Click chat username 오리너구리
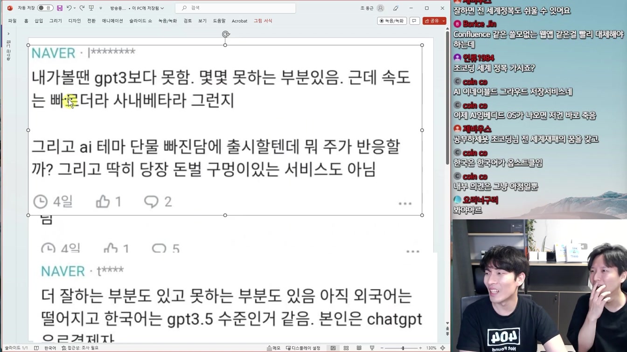Screen dimensions: 627x352 481,200
